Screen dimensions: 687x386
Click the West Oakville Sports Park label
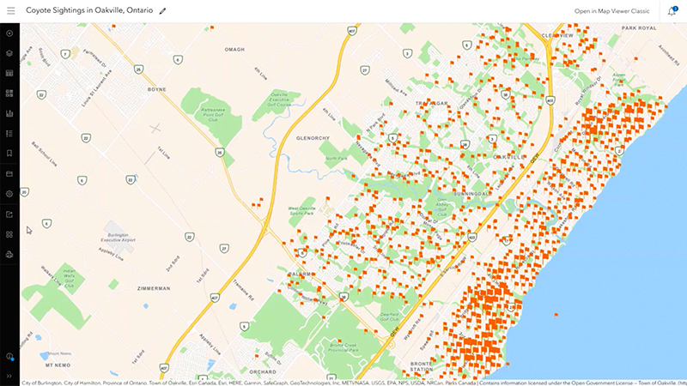pyautogui.click(x=301, y=210)
